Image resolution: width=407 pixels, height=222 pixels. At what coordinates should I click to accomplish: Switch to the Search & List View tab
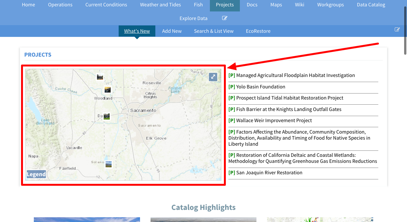(214, 31)
